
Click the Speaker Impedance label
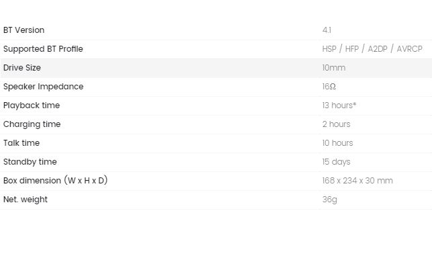pyautogui.click(x=43, y=87)
